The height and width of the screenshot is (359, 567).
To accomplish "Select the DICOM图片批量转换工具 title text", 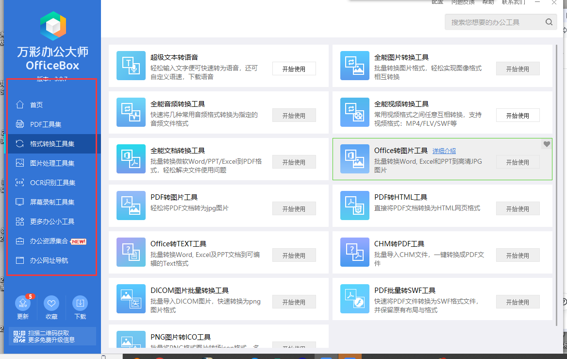I will pos(189,291).
